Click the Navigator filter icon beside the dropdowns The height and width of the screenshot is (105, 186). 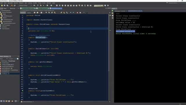click(x=17, y=59)
